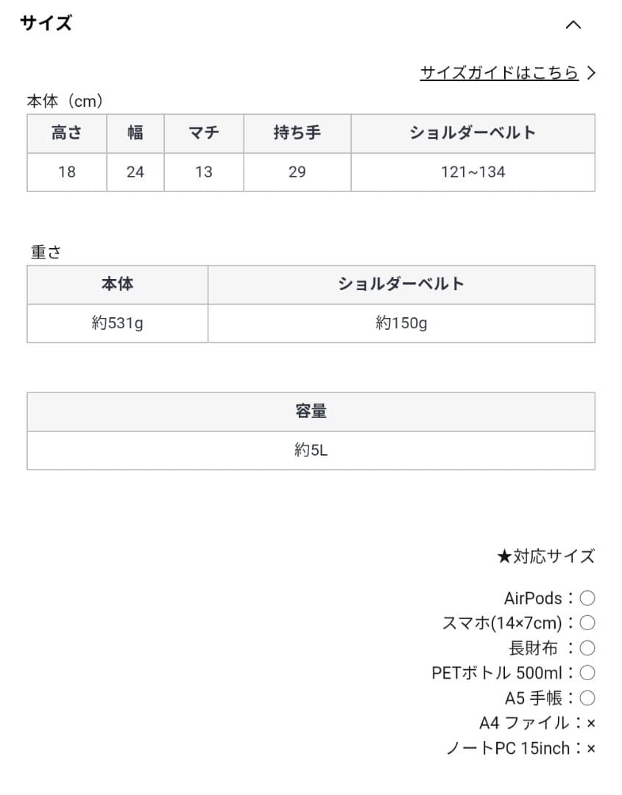Click the 約5L capacity value
This screenshot has height=795, width=622.
310,451
